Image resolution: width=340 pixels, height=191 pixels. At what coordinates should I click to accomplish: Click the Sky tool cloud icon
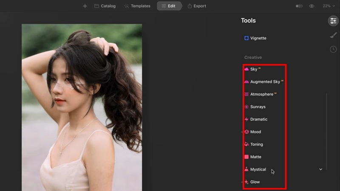pyautogui.click(x=246, y=69)
